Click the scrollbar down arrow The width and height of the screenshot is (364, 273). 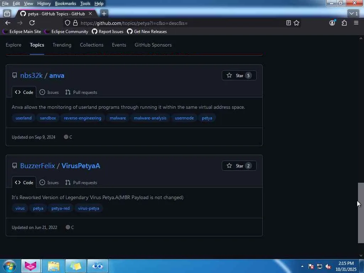click(361, 255)
